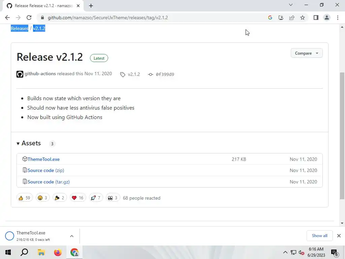Close the Release v2.1.2 tab

click(78, 6)
